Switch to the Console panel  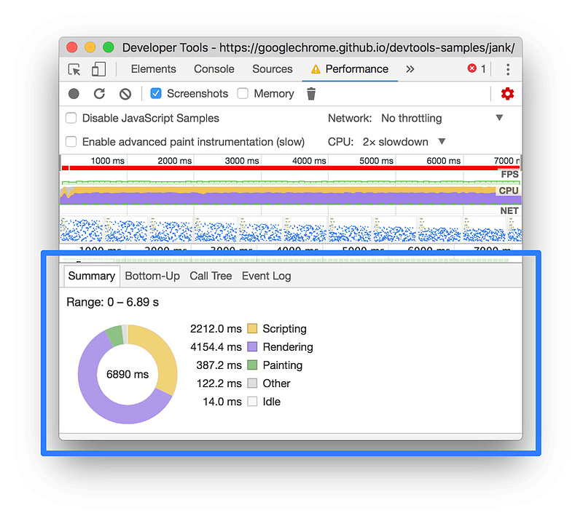tap(214, 69)
